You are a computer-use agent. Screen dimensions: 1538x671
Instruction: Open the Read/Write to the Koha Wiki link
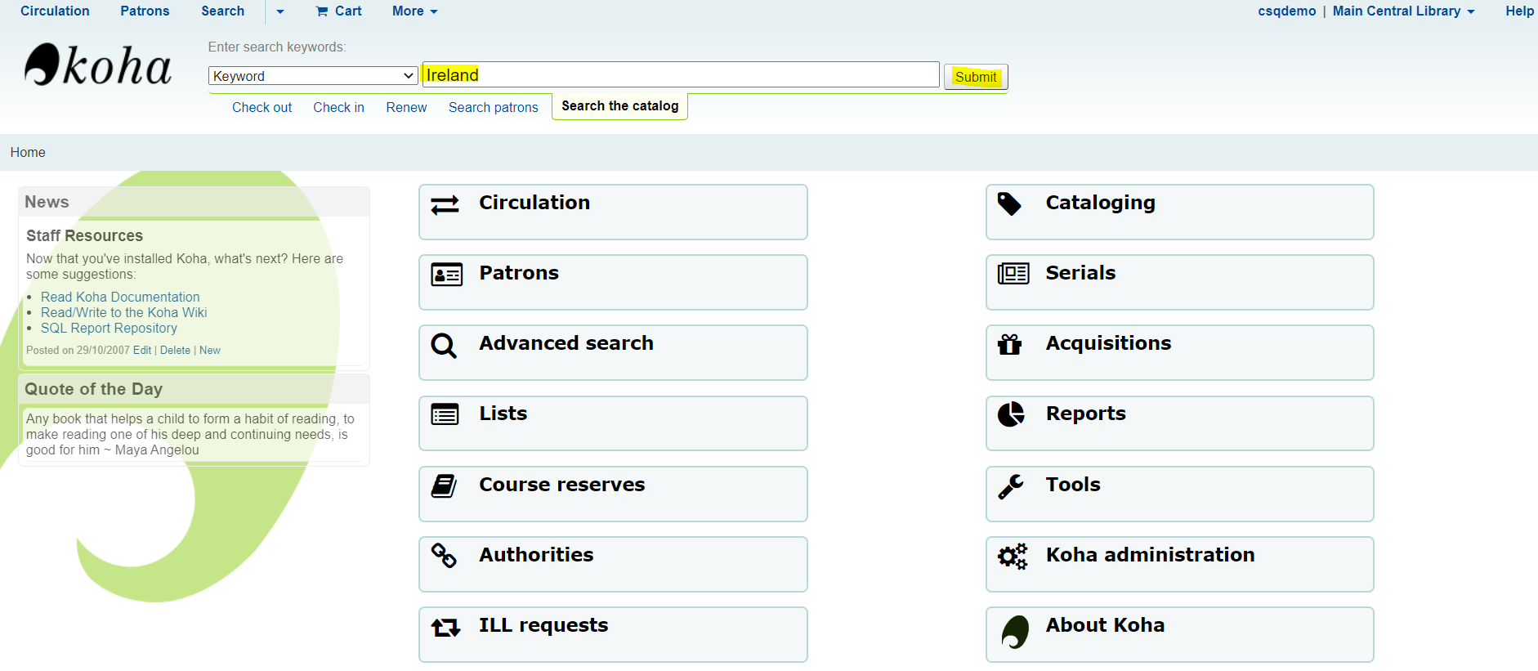124,313
